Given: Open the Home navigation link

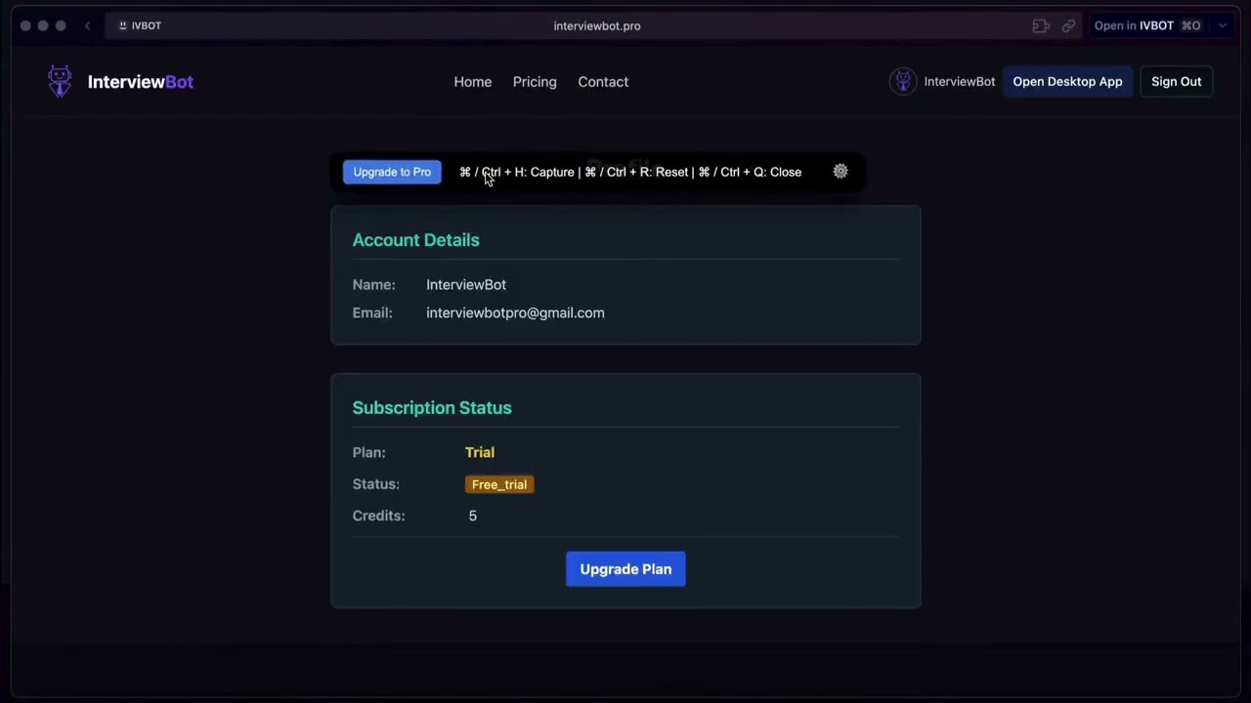Looking at the screenshot, I should click(473, 82).
